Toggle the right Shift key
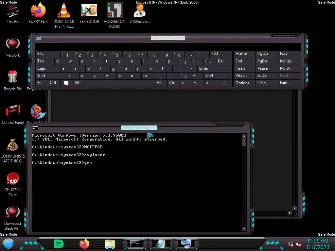The width and height of the screenshot is (335, 251). [x=218, y=75]
